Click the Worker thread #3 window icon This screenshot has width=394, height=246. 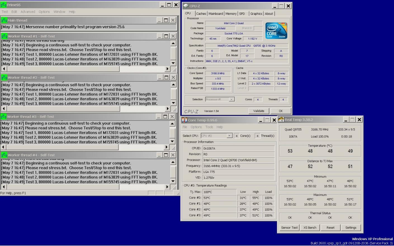pyautogui.click(x=3, y=116)
